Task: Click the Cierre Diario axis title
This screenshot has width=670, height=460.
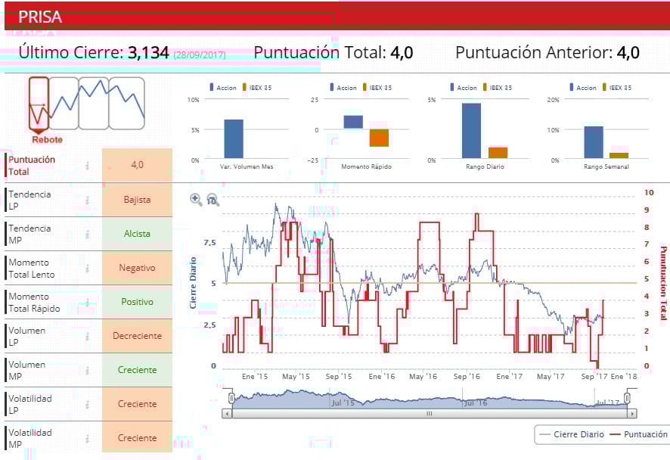Action: [193, 283]
